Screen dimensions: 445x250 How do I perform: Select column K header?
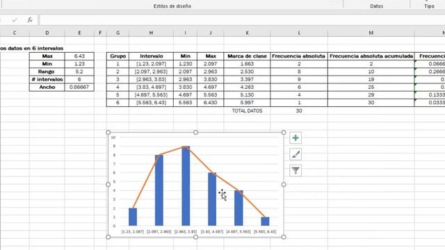247,33
